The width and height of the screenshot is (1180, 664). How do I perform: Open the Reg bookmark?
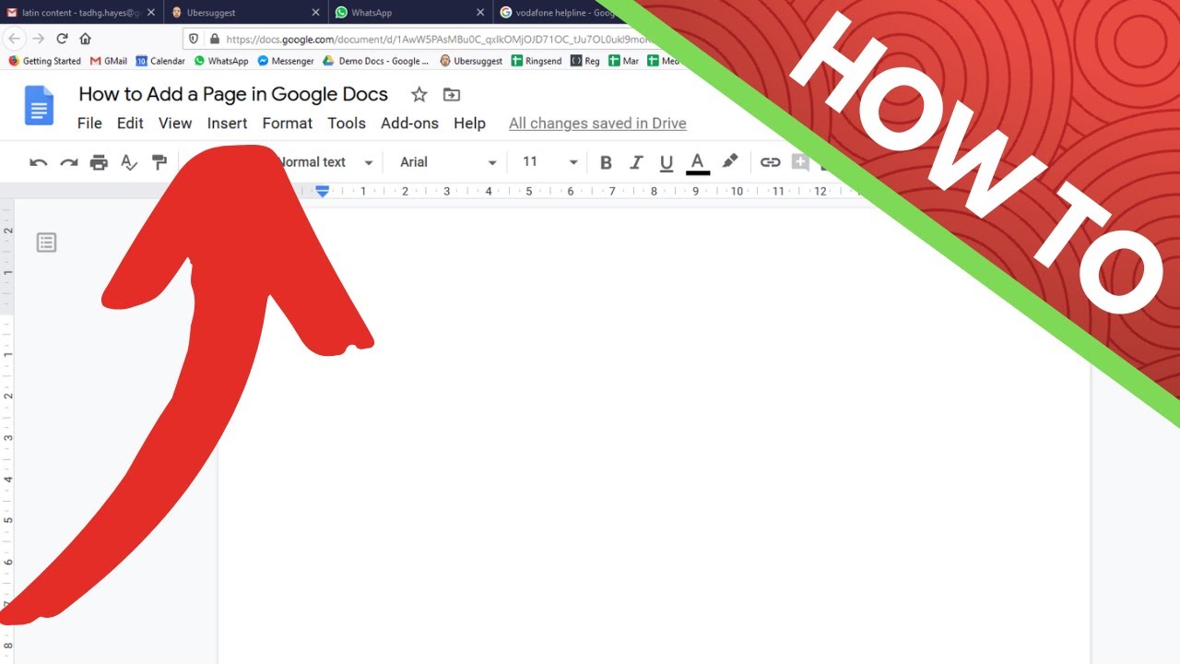point(585,61)
